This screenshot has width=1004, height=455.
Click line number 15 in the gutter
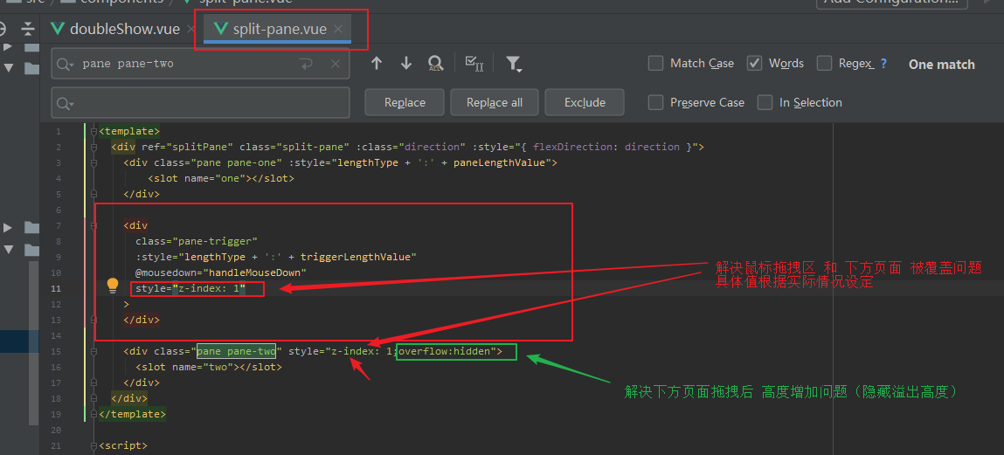click(58, 351)
